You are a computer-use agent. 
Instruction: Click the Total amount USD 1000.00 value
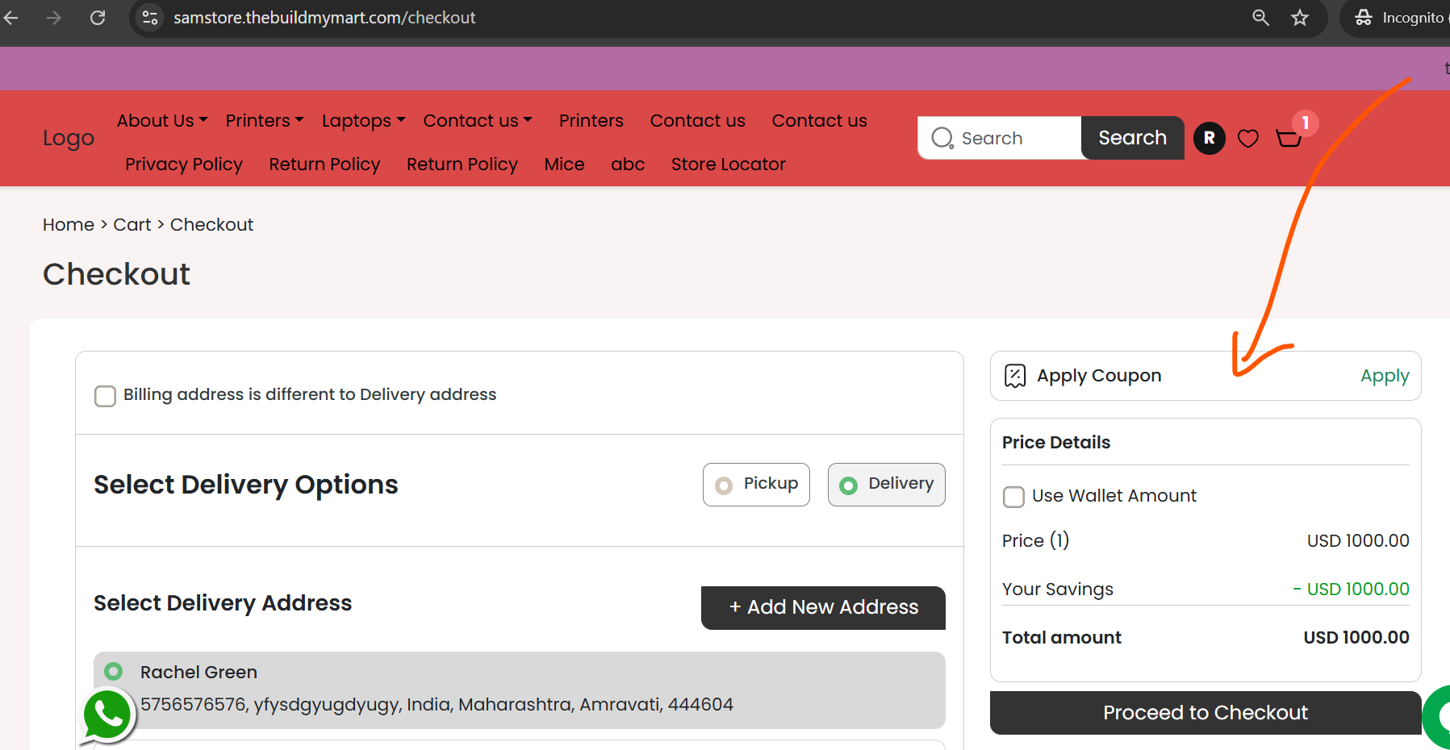click(x=1356, y=638)
